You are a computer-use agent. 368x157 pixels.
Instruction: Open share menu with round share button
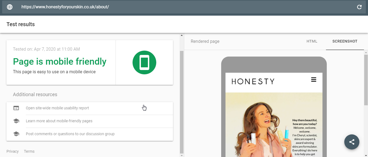pyautogui.click(x=352, y=142)
